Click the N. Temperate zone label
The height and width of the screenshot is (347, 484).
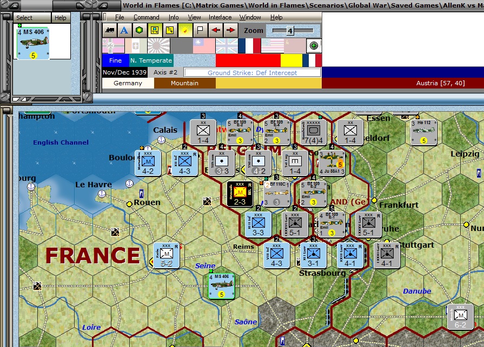(151, 60)
